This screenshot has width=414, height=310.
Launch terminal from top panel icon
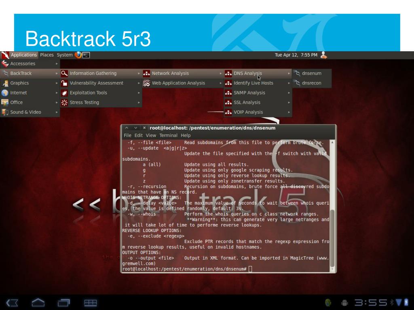[86, 55]
